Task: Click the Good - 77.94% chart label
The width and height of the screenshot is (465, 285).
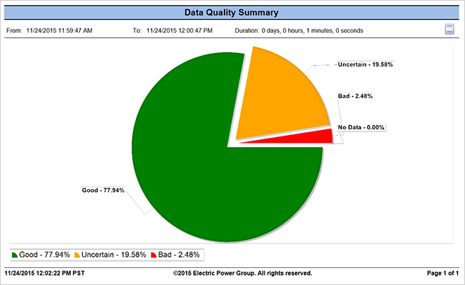Action: pyautogui.click(x=103, y=190)
